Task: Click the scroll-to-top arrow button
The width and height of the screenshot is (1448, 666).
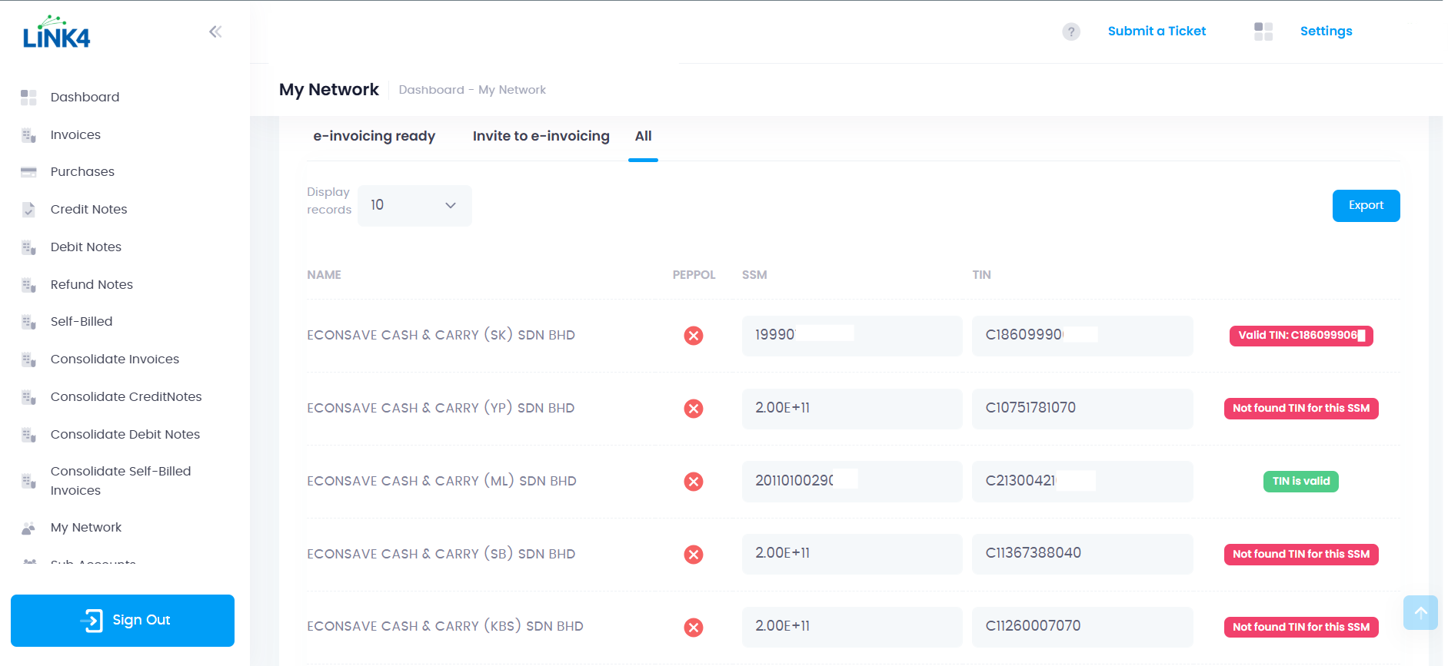Action: coord(1420,612)
